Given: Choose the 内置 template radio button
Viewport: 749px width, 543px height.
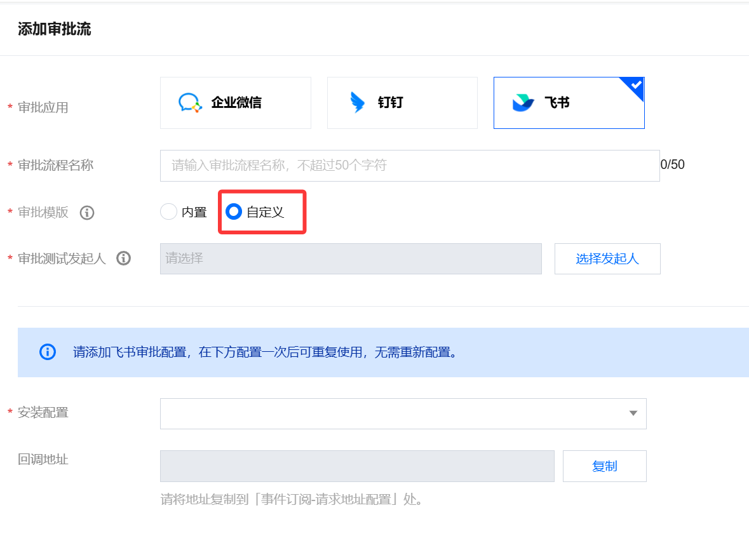Looking at the screenshot, I should [x=168, y=211].
